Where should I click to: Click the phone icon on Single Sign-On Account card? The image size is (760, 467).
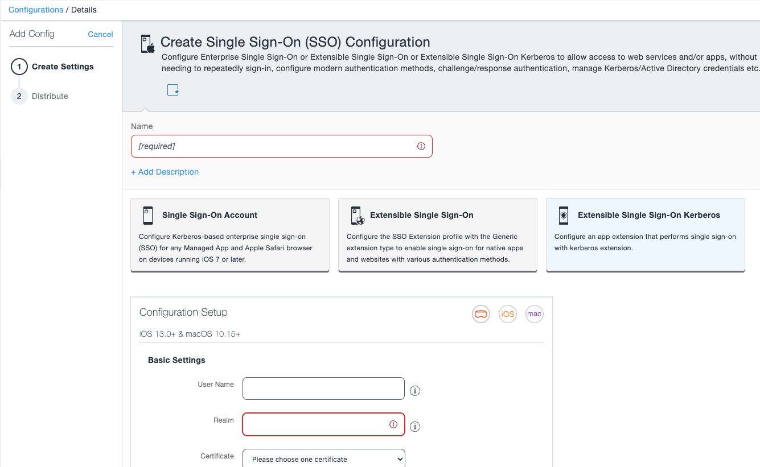[x=148, y=215]
